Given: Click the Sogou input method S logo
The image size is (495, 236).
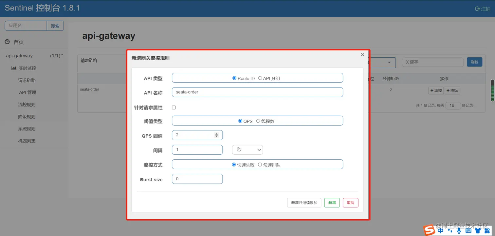Looking at the screenshot, I should coord(429,230).
